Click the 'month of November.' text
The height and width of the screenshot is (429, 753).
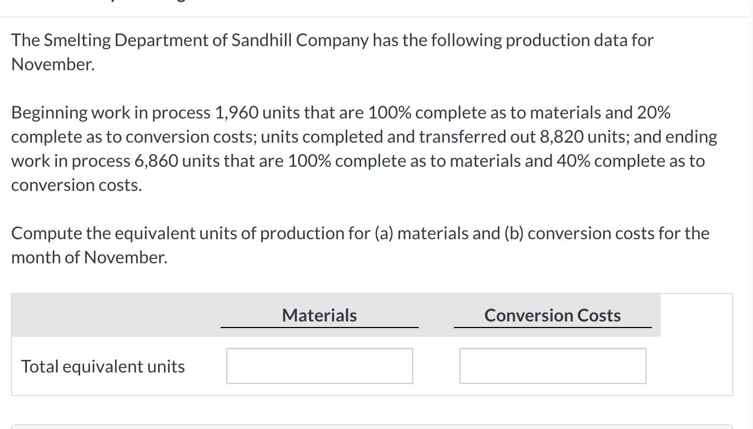pos(89,258)
